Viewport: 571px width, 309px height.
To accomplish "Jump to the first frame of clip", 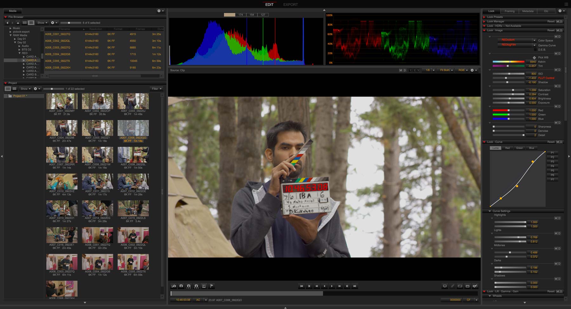I will pyautogui.click(x=301, y=286).
